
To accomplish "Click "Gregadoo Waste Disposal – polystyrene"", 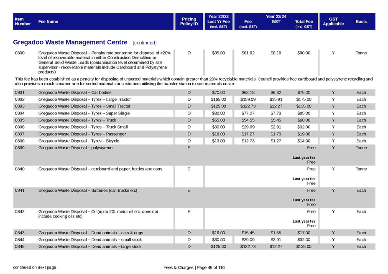I will [75, 148].
